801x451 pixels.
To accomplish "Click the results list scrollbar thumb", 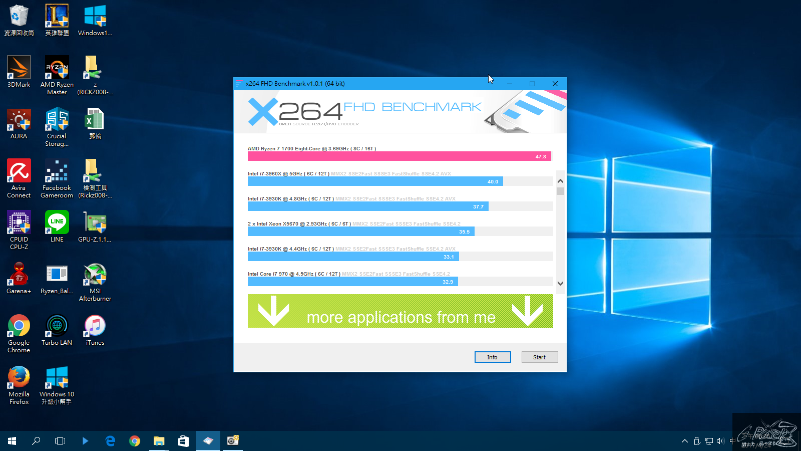I will tap(560, 191).
